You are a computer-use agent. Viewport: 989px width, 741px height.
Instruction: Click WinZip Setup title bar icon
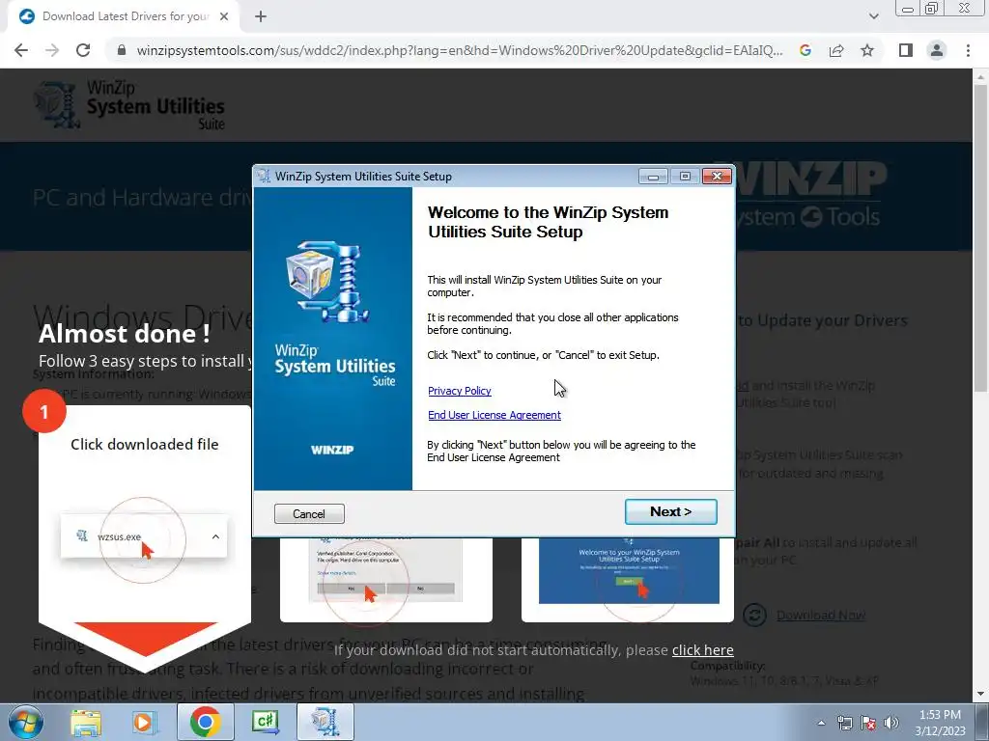[264, 177]
